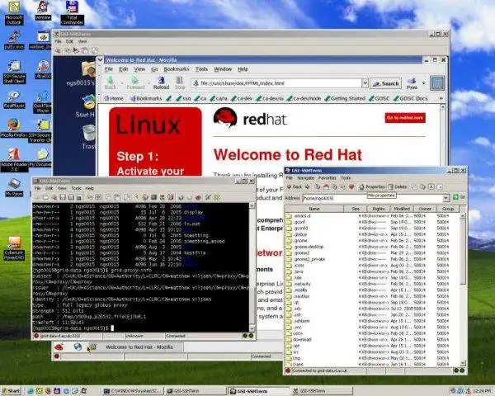495x396 pixels.
Task: Click the ca-dev/node bookmark link
Action: pos(304,98)
